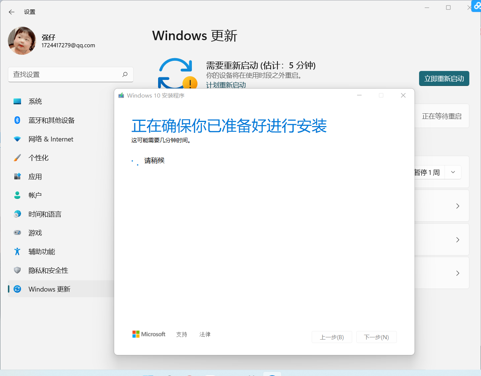Click the Apps icon in sidebar
The height and width of the screenshot is (376, 481).
[x=17, y=176]
